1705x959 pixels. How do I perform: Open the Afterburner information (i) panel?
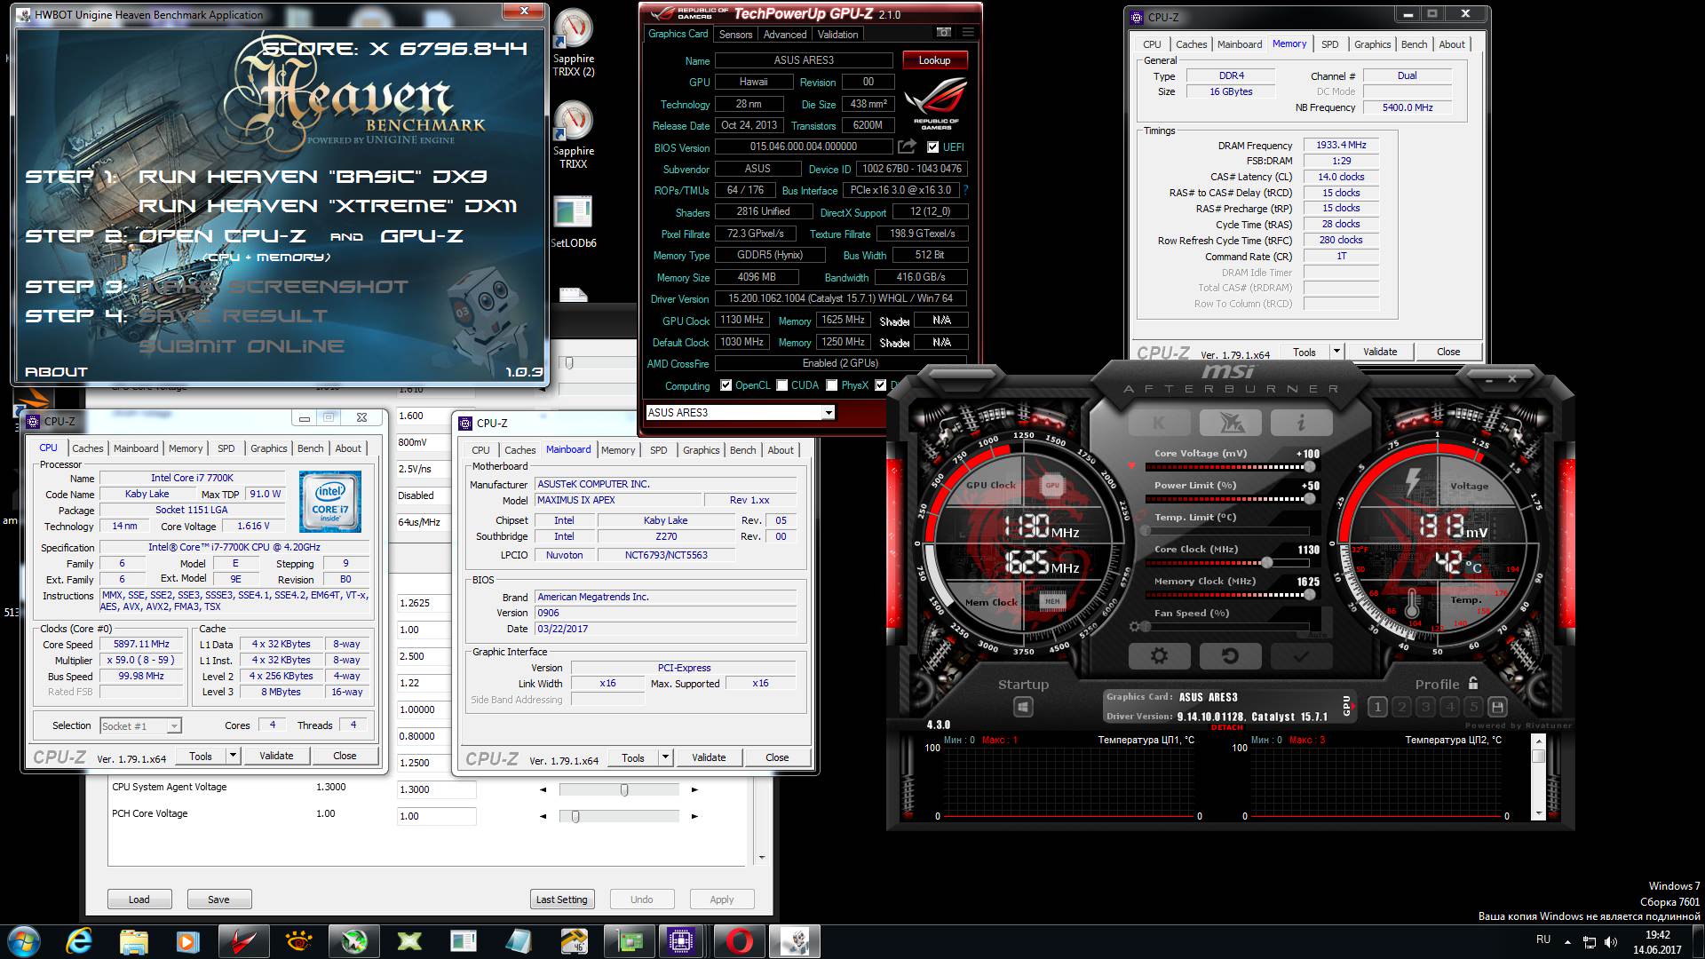tap(1301, 424)
